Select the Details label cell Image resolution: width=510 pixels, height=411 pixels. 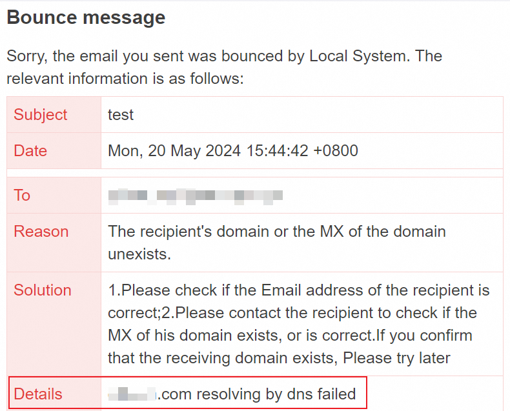pyautogui.click(x=54, y=394)
